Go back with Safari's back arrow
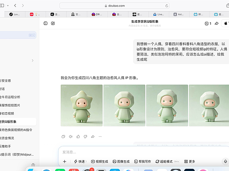Screen dimensions: 229x171 [x=15, y=6]
